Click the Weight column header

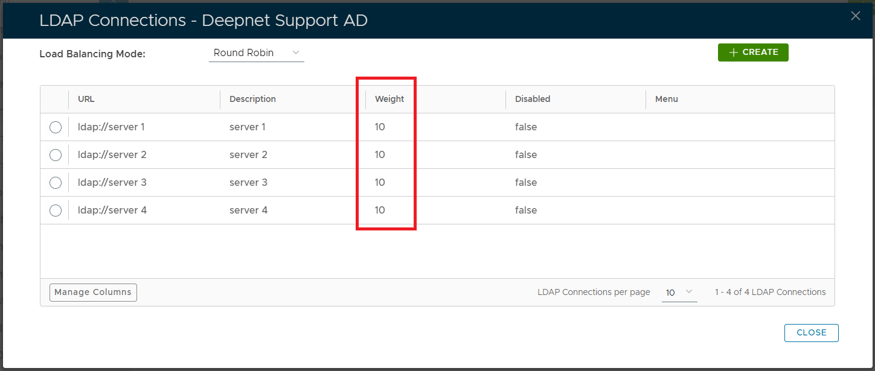(389, 99)
